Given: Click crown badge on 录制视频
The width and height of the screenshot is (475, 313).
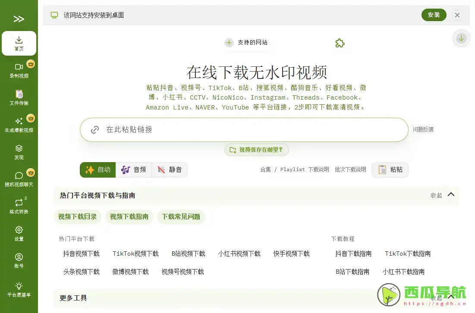Looking at the screenshot, I should [x=31, y=64].
